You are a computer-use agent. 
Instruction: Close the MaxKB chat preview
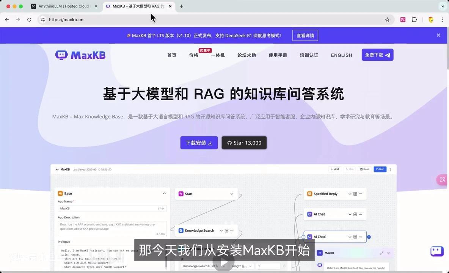[388, 253]
